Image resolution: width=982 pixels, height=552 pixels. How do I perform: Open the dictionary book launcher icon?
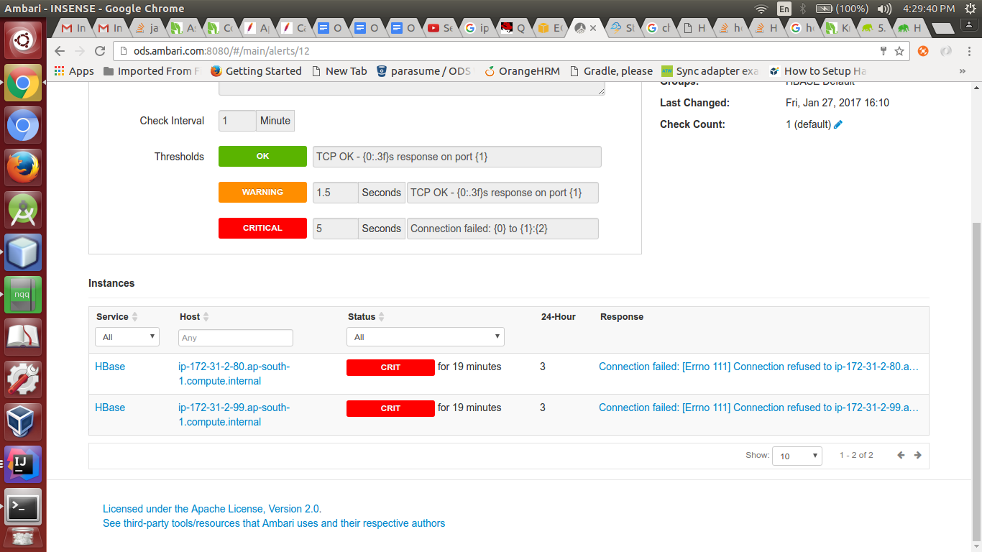[x=23, y=337]
